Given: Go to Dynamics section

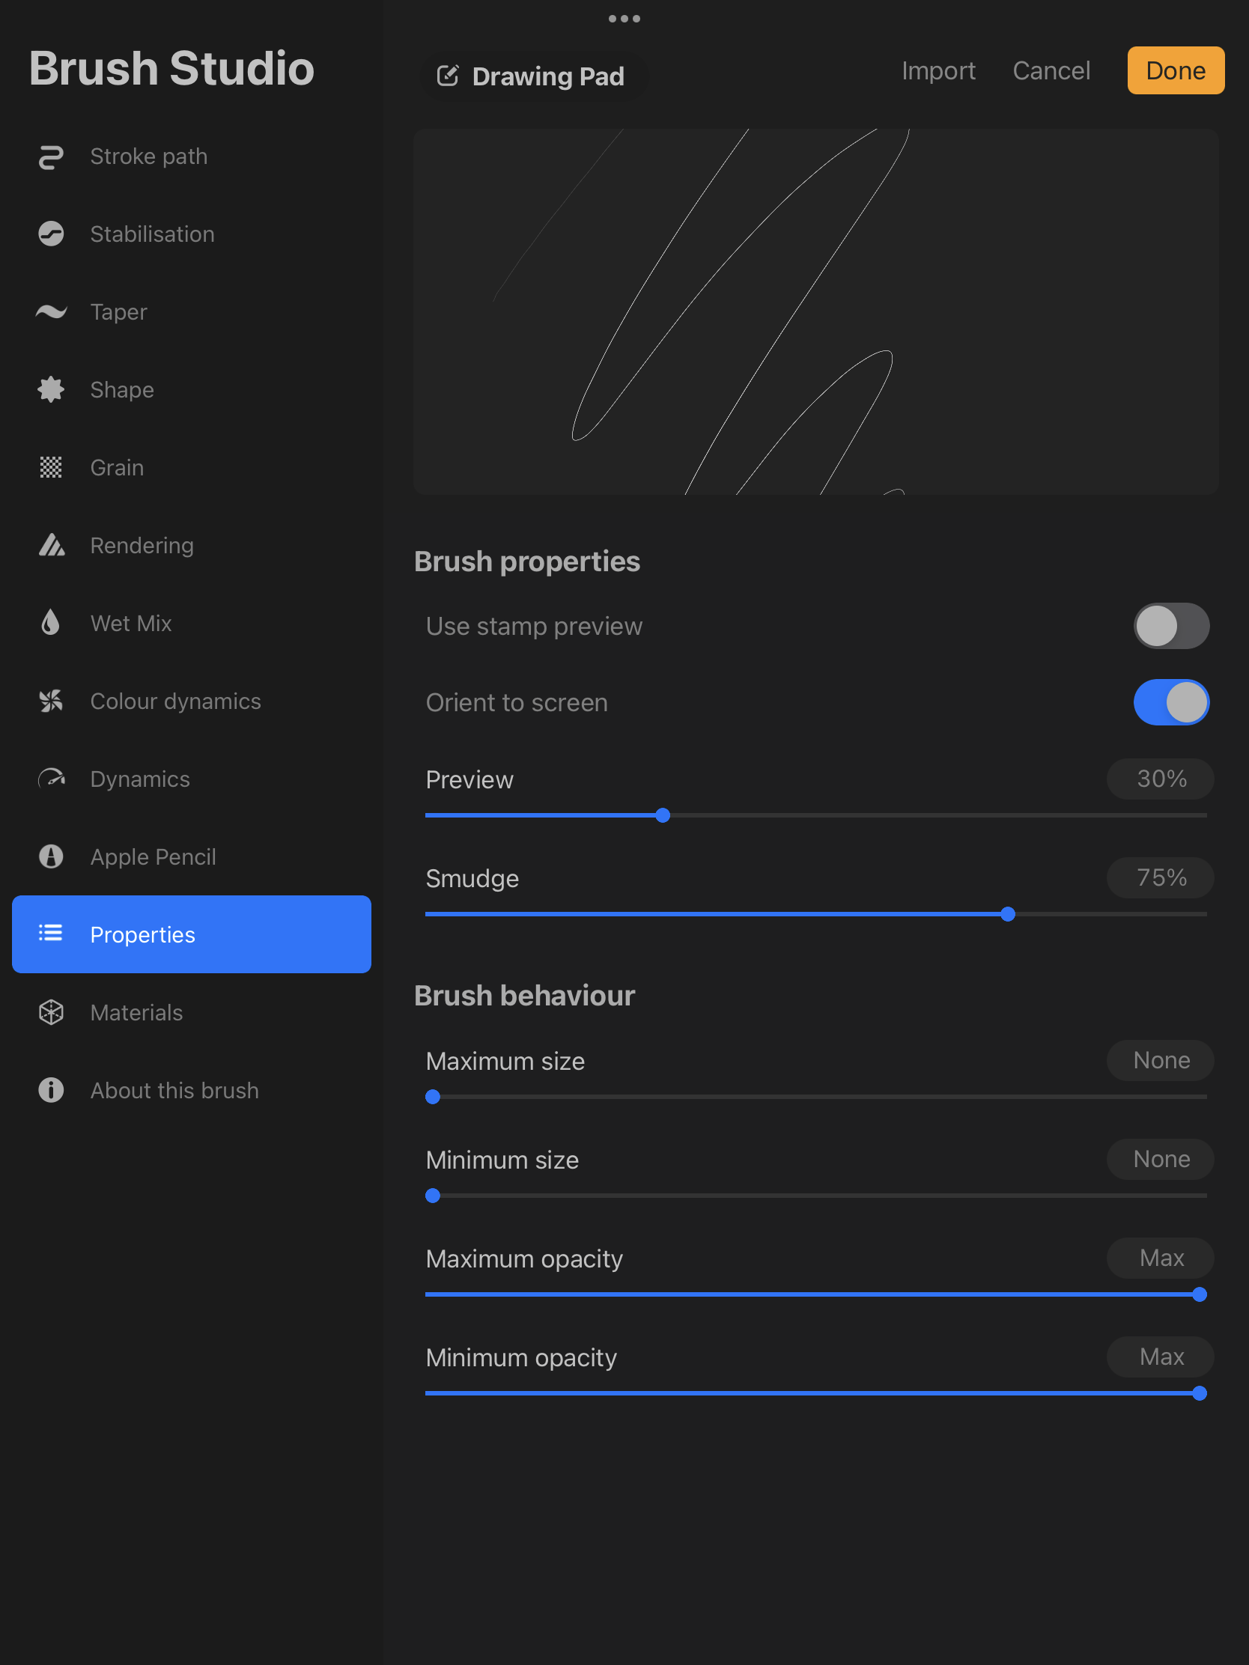Looking at the screenshot, I should (191, 779).
